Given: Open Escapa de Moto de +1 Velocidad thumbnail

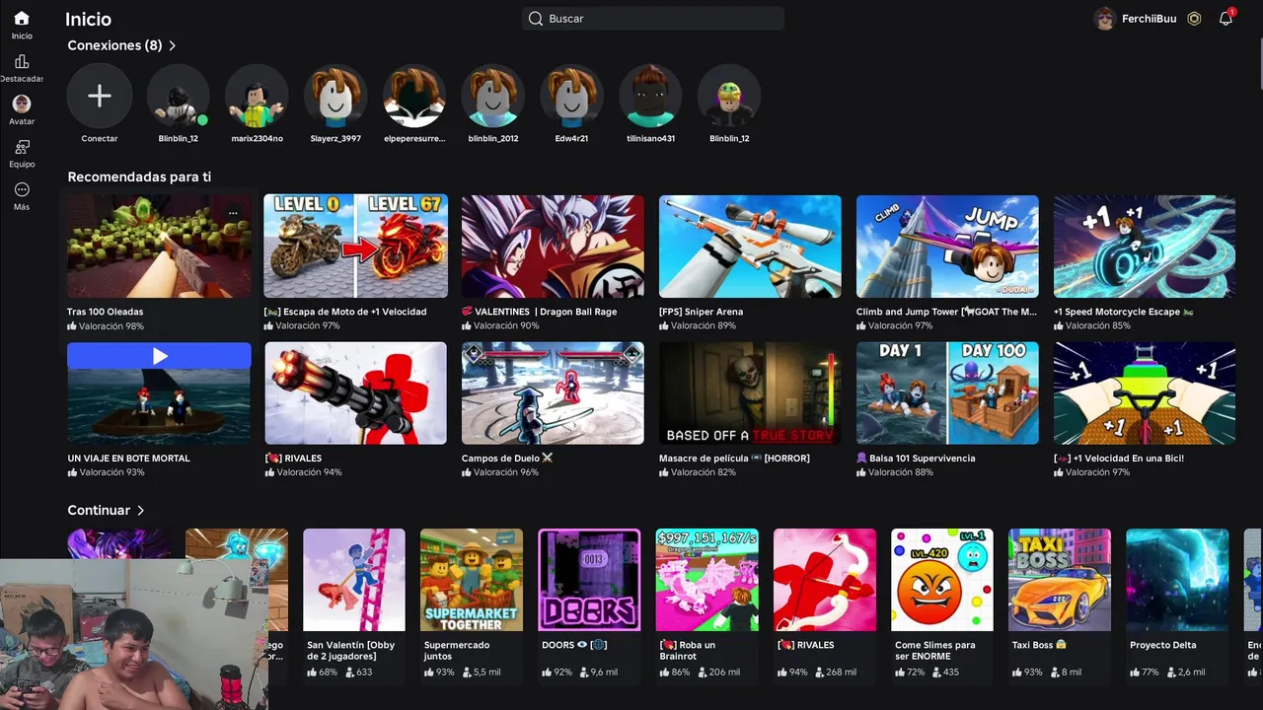Looking at the screenshot, I should coord(356,247).
